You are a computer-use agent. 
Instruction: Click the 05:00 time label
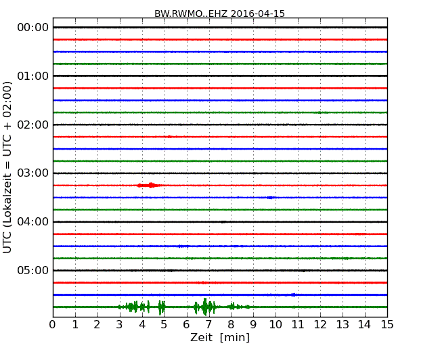(x=33, y=270)
